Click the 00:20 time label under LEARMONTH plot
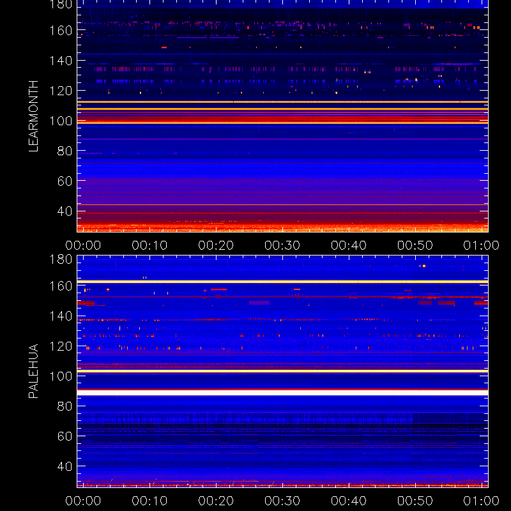This screenshot has width=511, height=511. (x=216, y=245)
